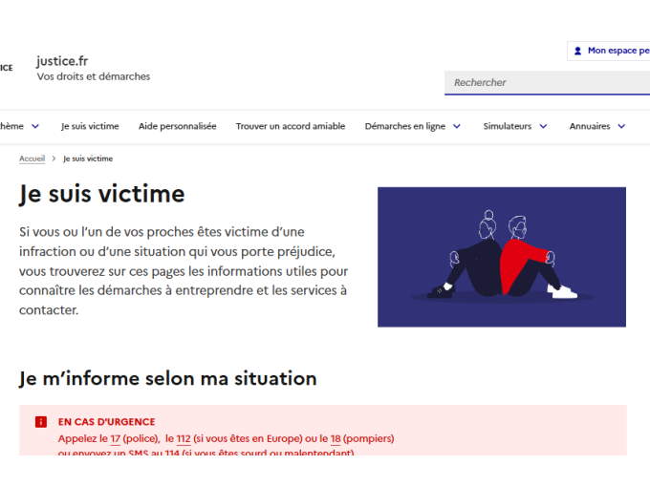650x487 pixels.
Task: Click the Je suis victime breadcrumb text
Action: pyautogui.click(x=88, y=159)
